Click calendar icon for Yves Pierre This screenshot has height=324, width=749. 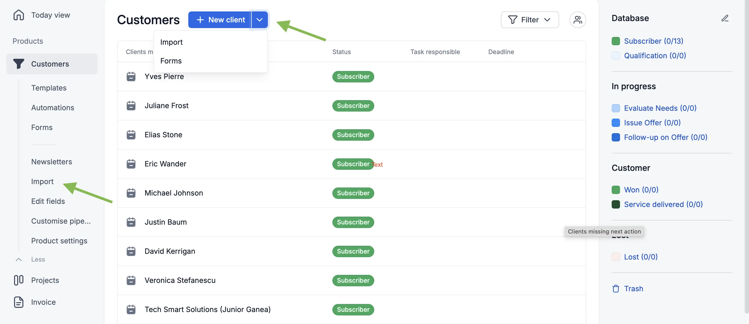point(131,76)
